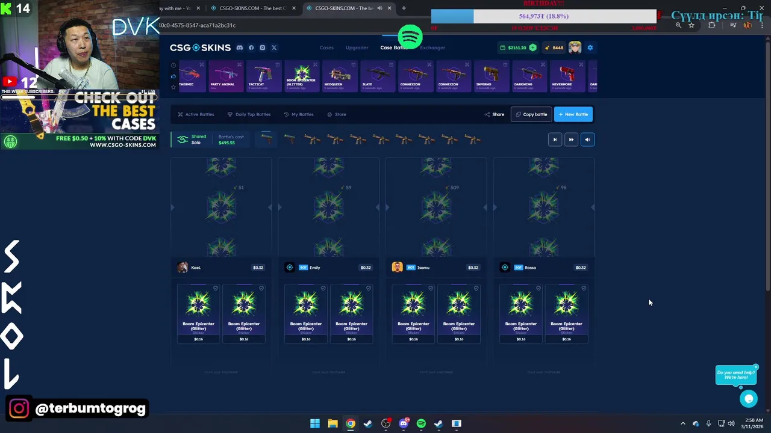This screenshot has height=433, width=771.
Task: Open the Exchanger nav item
Action: pyautogui.click(x=432, y=48)
